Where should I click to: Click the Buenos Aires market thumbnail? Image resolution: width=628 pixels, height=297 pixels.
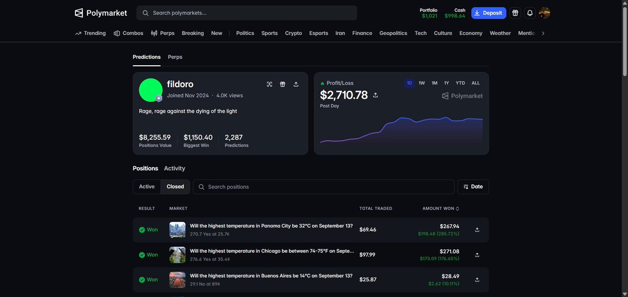click(177, 280)
